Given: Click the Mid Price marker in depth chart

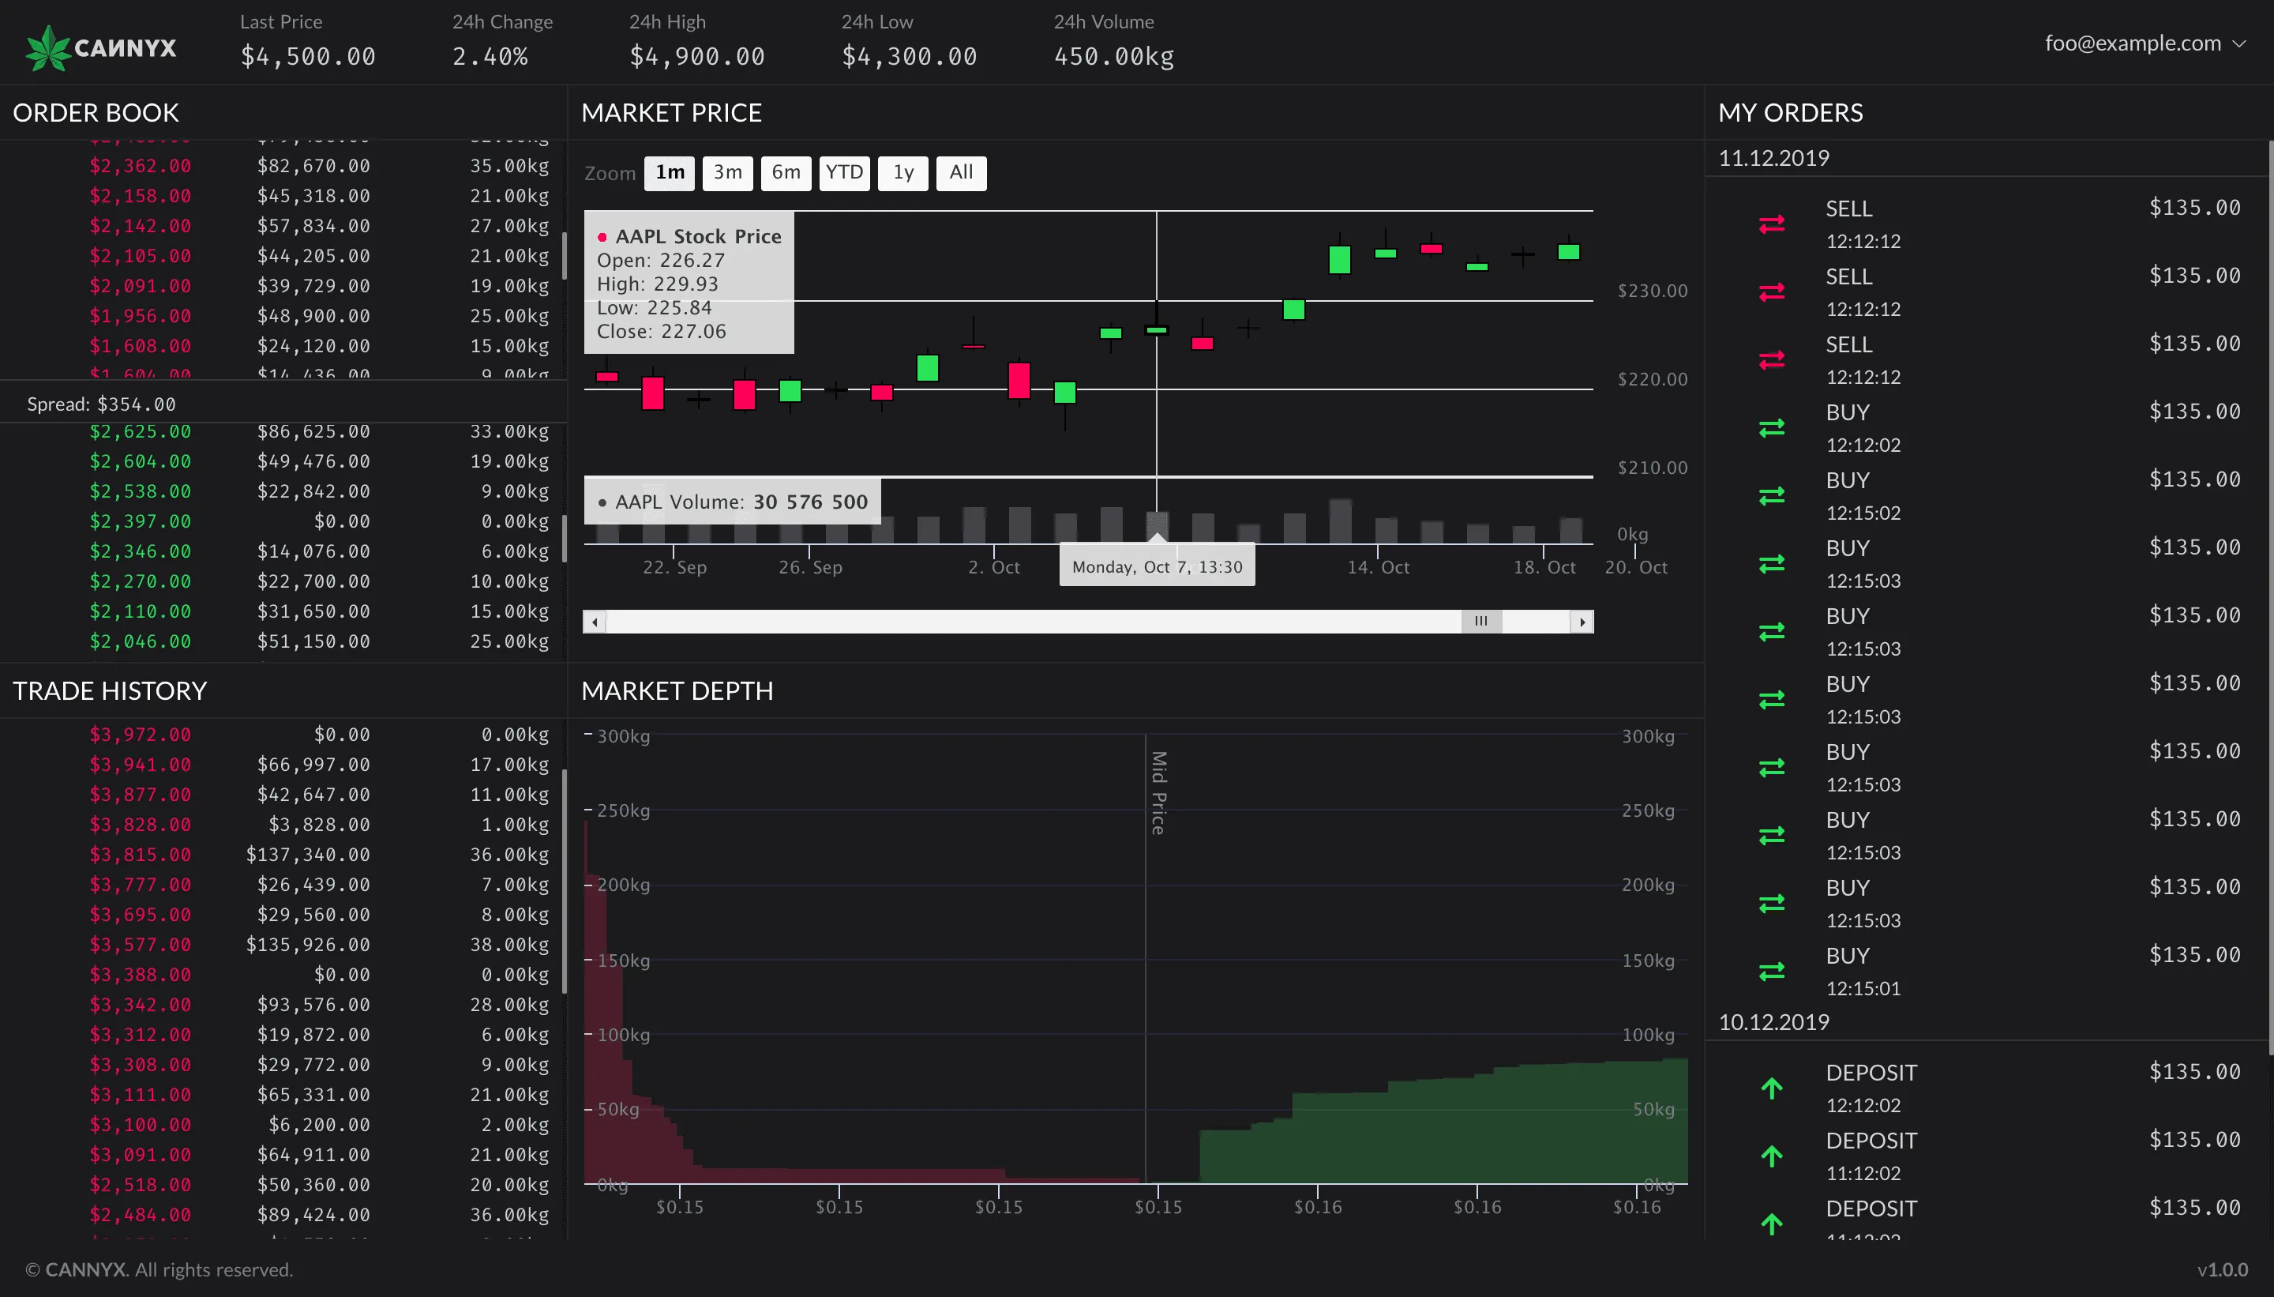Looking at the screenshot, I should click(1158, 792).
